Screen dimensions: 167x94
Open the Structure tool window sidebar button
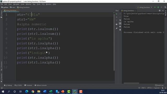point(1,66)
